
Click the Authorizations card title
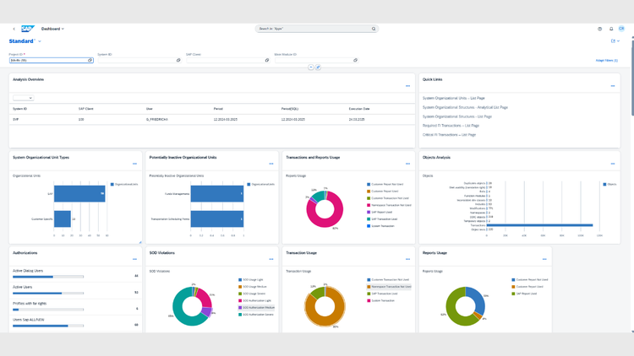point(25,253)
